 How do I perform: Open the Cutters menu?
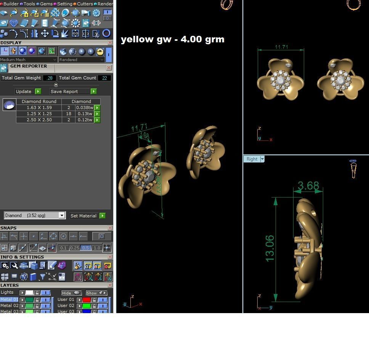83,4
